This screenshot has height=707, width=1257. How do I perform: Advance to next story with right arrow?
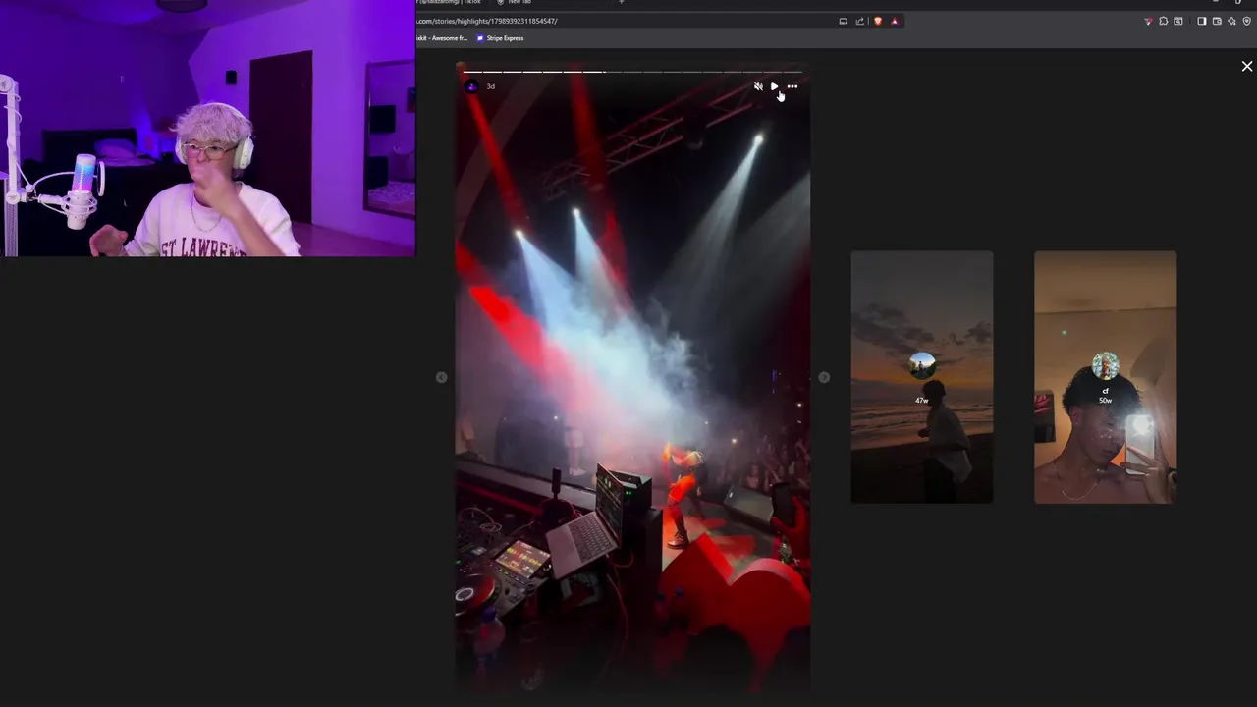(x=824, y=377)
